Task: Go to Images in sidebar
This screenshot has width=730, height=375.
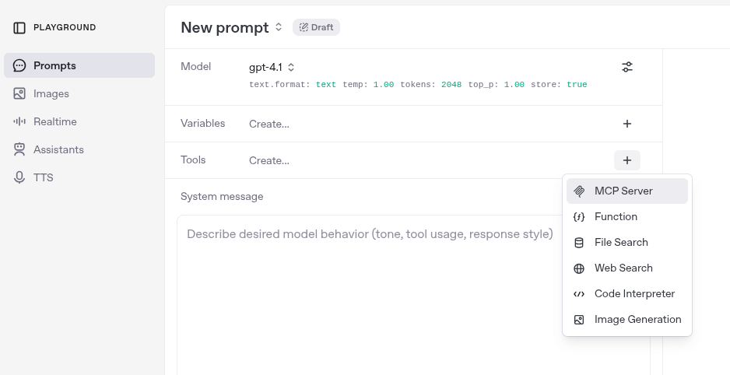Action: [x=51, y=94]
